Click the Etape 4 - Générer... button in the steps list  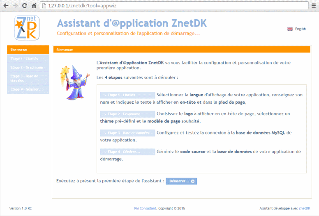click(x=127, y=152)
